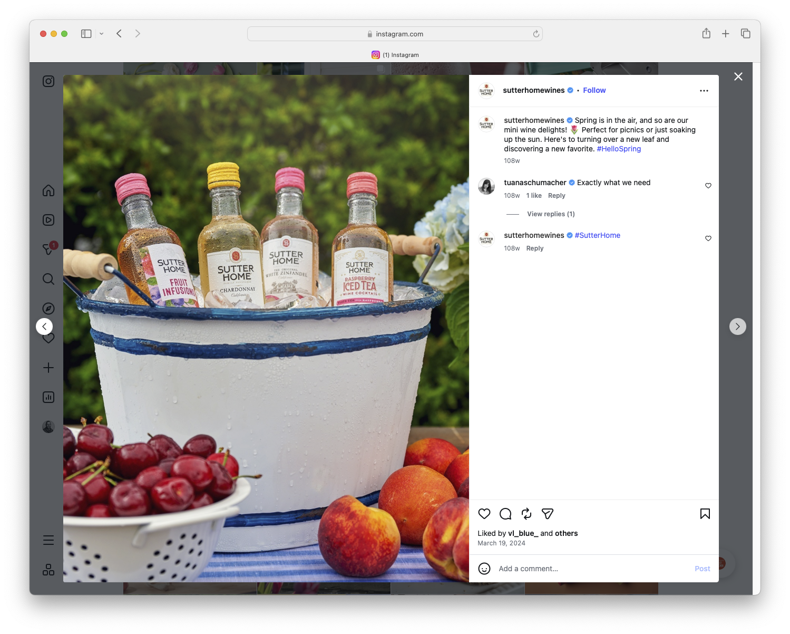
Task: Select the Reels icon in the sidebar
Action: tap(48, 220)
